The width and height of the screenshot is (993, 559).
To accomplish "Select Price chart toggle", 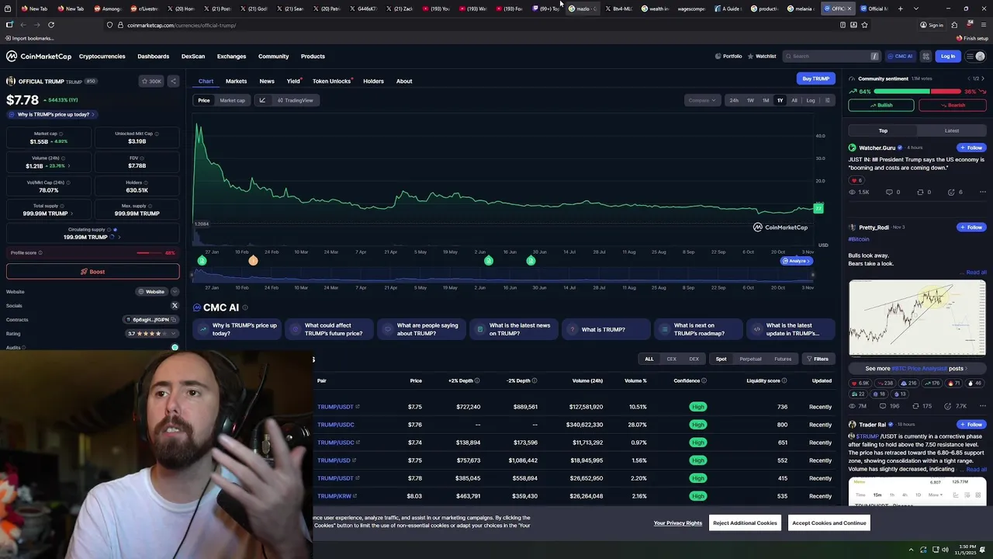I will click(x=204, y=100).
